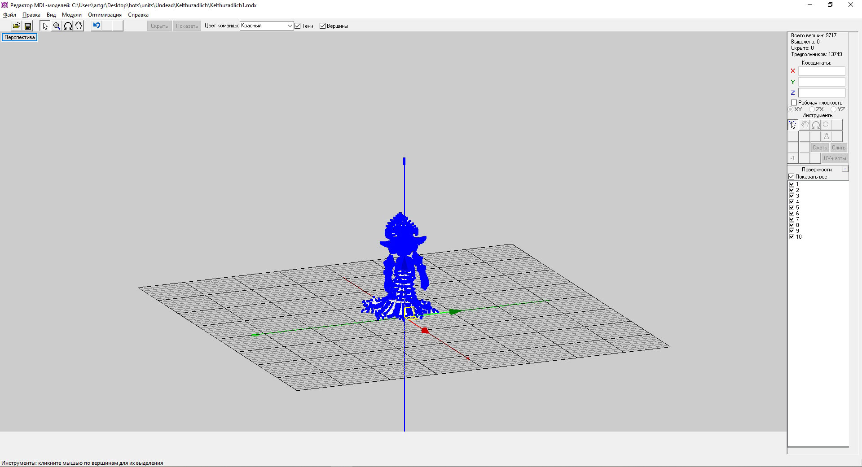
Task: Click the Слить button
Action: (838, 148)
